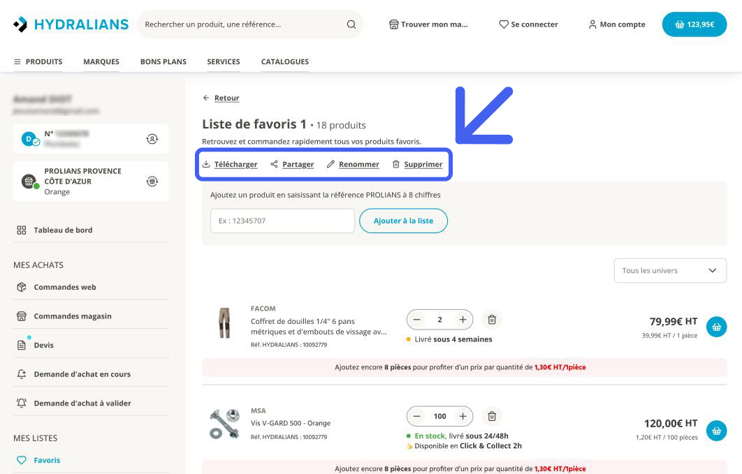The width and height of the screenshot is (742, 474).
Task: Decrease quantity of FACOM Coffret de douilles
Action: pyautogui.click(x=417, y=320)
